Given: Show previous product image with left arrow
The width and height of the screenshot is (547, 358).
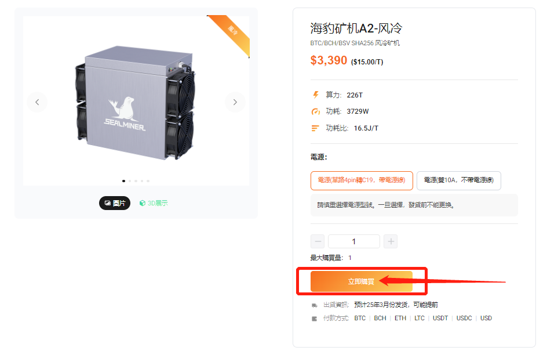Looking at the screenshot, I should tap(37, 102).
